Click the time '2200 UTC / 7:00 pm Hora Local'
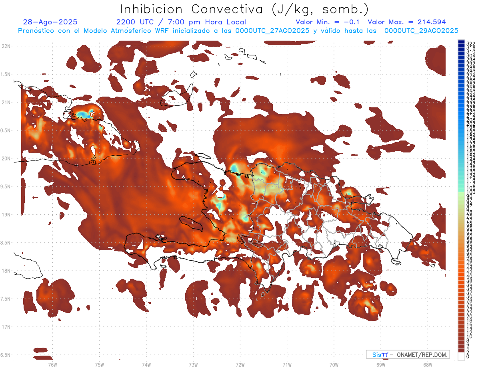 click(x=181, y=22)
